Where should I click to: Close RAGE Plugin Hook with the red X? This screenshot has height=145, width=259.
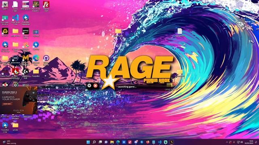96,85
